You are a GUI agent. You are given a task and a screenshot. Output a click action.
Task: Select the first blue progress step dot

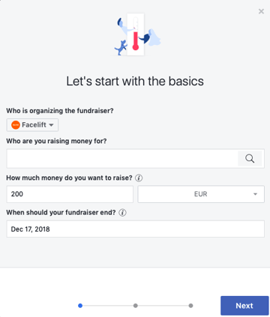[80, 306]
